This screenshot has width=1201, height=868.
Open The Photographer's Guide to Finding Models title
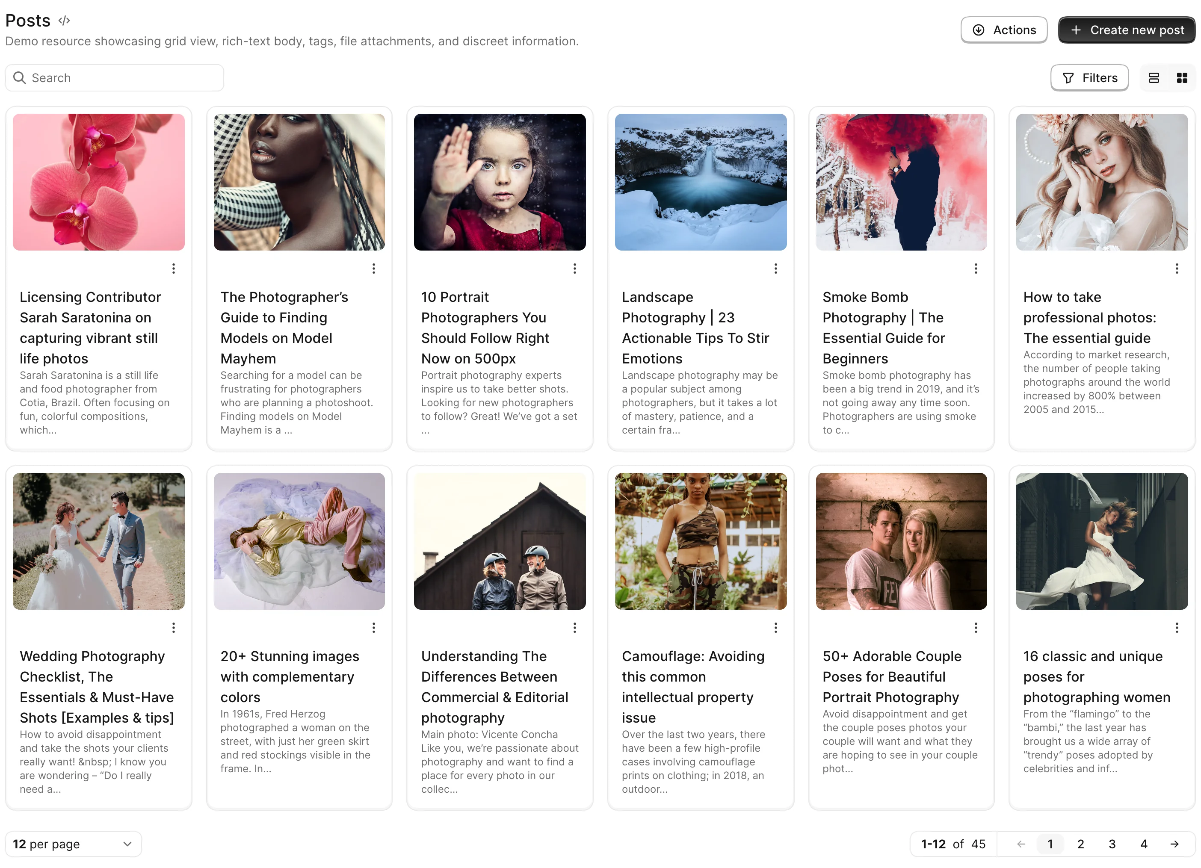pyautogui.click(x=285, y=328)
